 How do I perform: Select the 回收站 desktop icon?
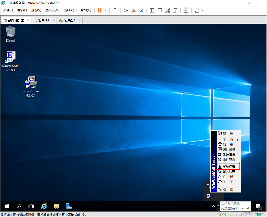[x=10, y=34]
